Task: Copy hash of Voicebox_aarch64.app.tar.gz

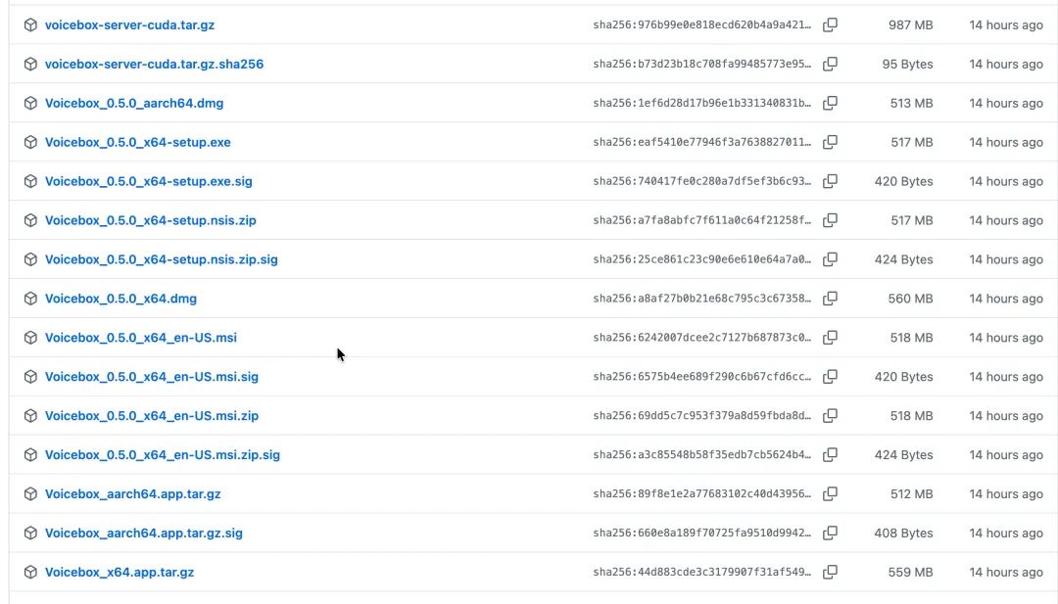Action: coord(830,494)
